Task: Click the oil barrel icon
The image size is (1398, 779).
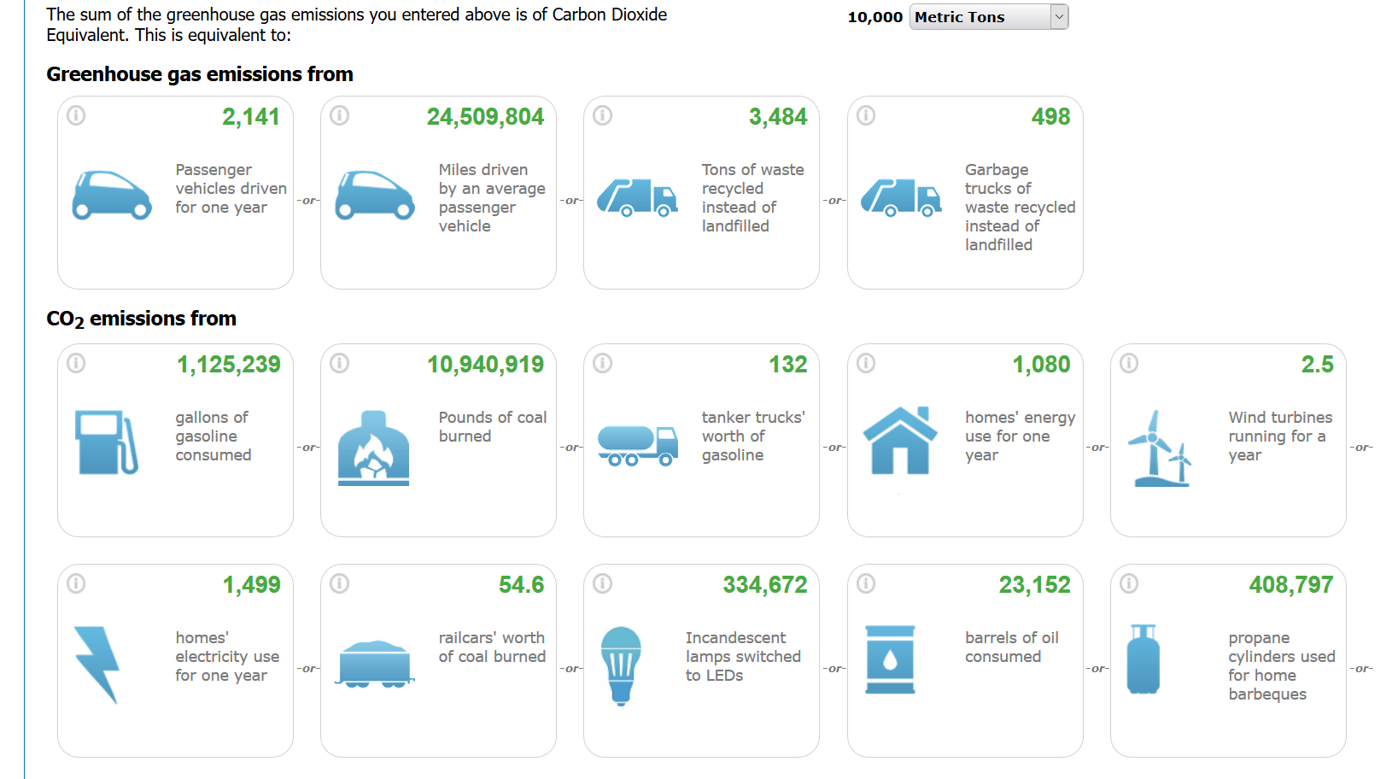Action: point(890,659)
